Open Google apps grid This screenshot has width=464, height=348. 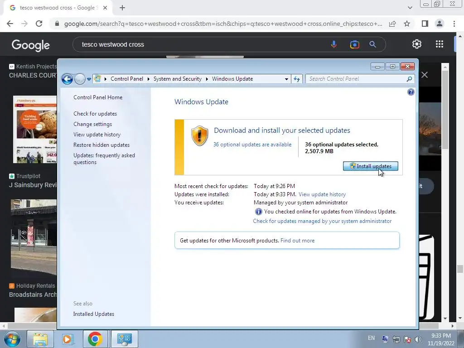coord(440,44)
